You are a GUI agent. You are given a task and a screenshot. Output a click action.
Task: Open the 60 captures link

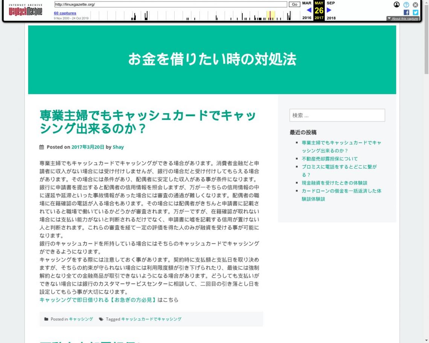point(65,13)
